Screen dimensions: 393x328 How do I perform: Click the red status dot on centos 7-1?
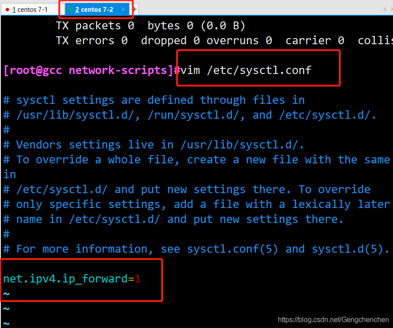[7, 10]
